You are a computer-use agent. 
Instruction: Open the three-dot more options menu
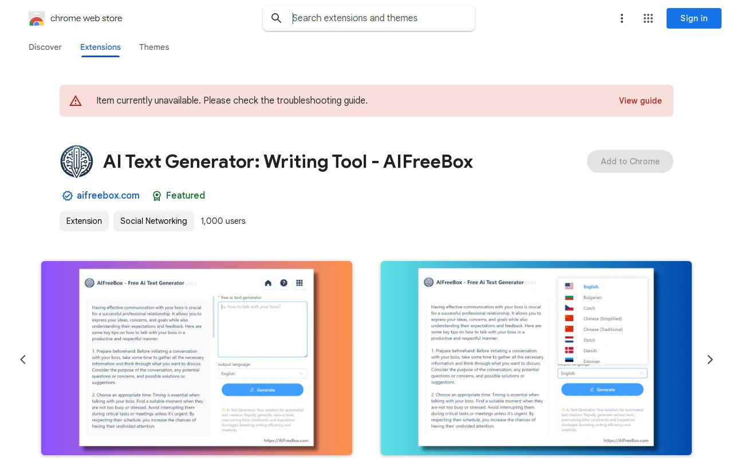pyautogui.click(x=621, y=18)
